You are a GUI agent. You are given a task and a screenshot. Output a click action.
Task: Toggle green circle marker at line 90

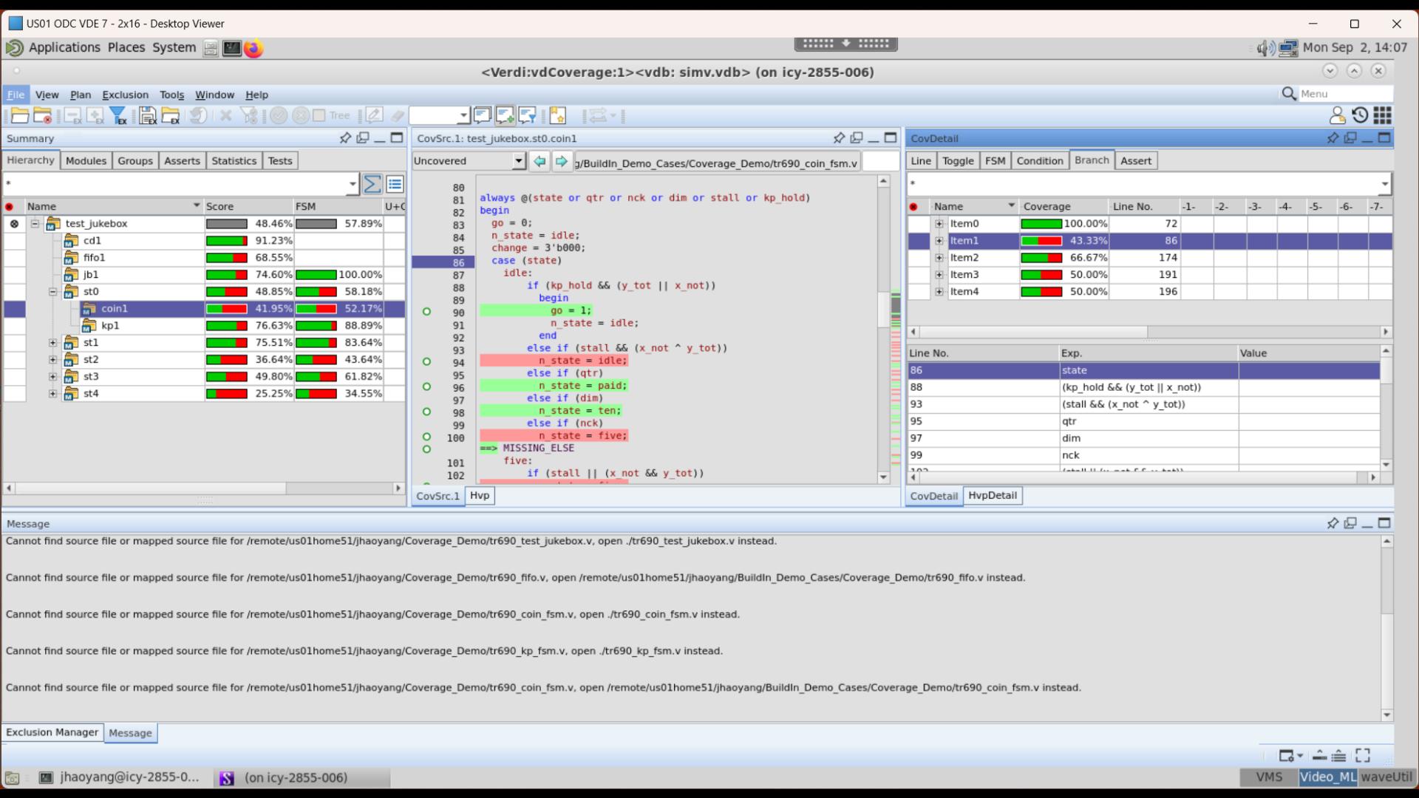tap(426, 312)
